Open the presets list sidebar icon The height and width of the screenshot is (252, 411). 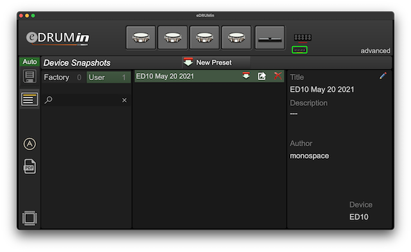pos(30,99)
